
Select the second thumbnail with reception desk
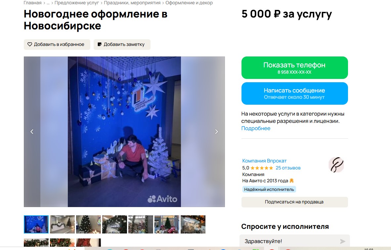coord(62,224)
